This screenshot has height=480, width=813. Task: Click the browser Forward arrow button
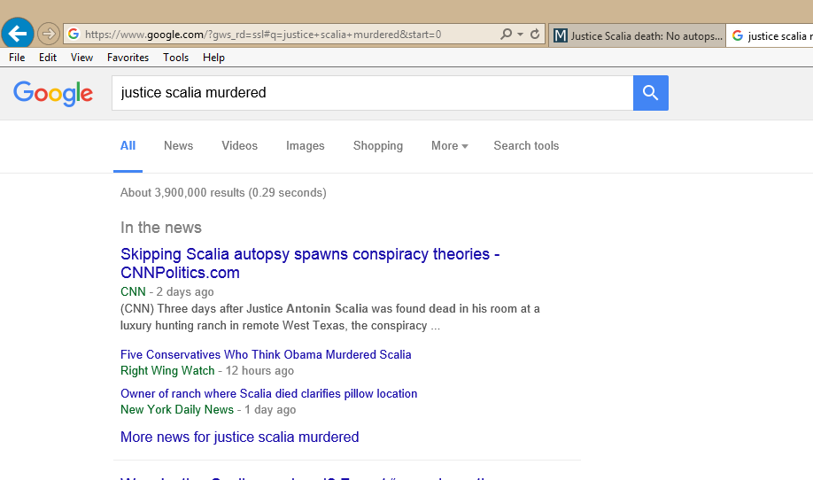pyautogui.click(x=49, y=35)
